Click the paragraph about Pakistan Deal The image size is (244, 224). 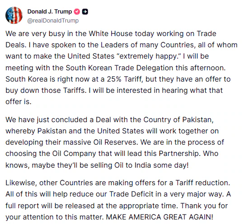115,142
